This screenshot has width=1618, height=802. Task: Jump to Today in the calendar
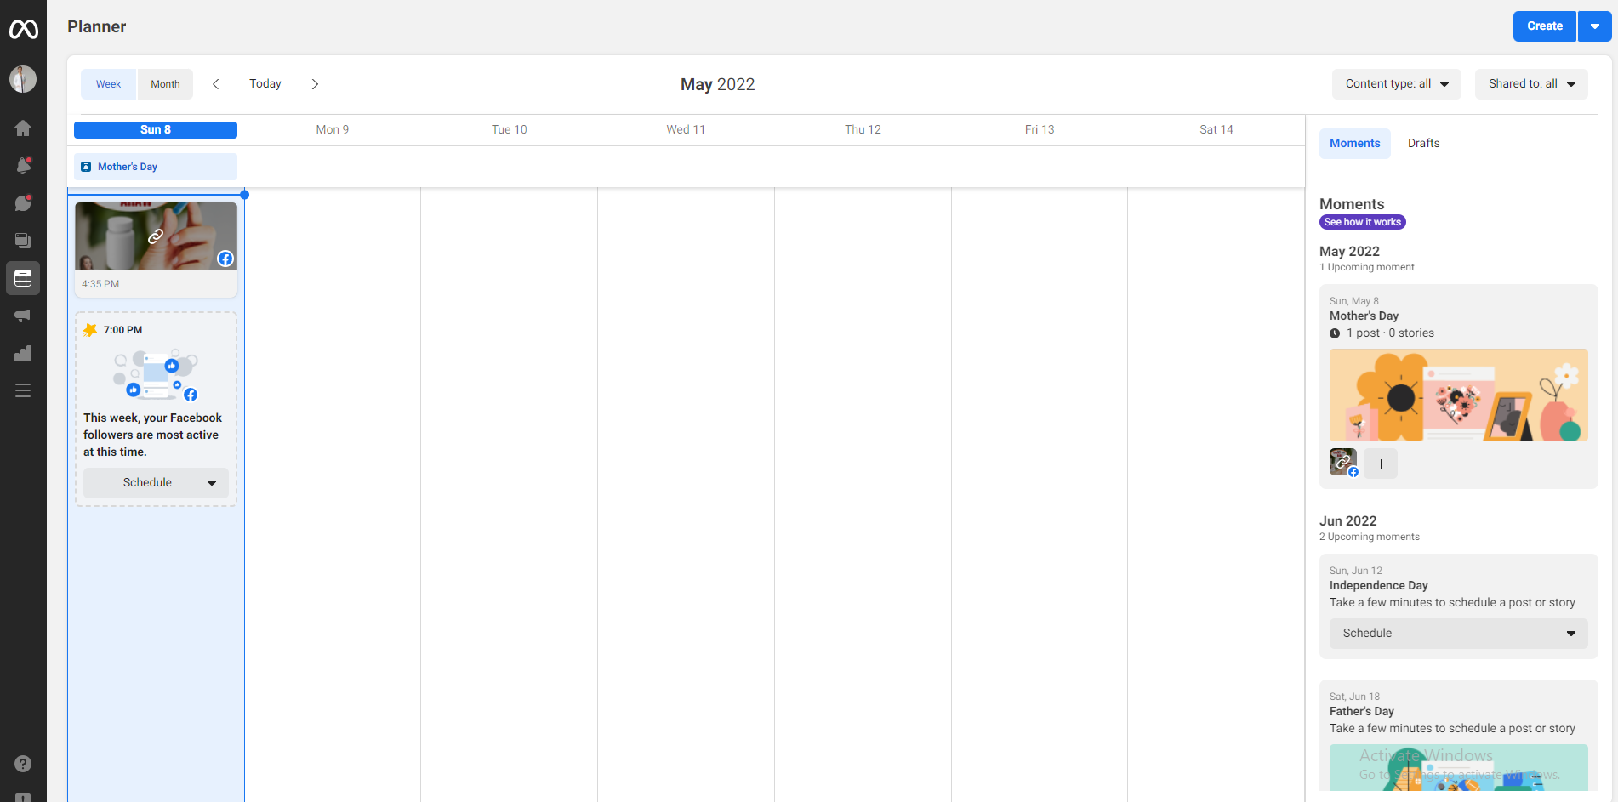[265, 84]
